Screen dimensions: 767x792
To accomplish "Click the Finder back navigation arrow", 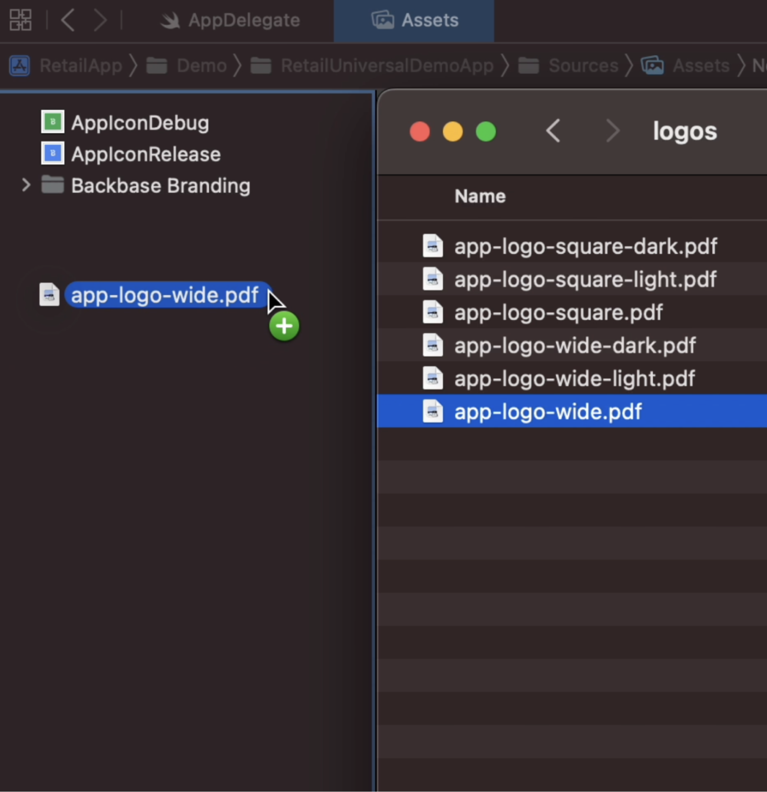I will (553, 131).
